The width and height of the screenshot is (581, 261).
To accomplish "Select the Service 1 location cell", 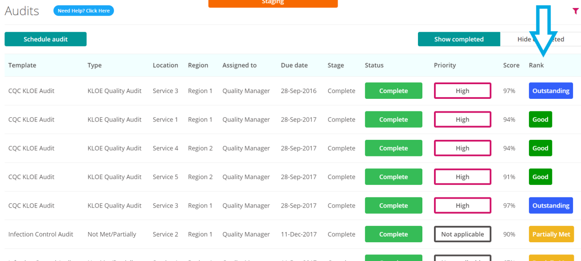I will (x=165, y=119).
